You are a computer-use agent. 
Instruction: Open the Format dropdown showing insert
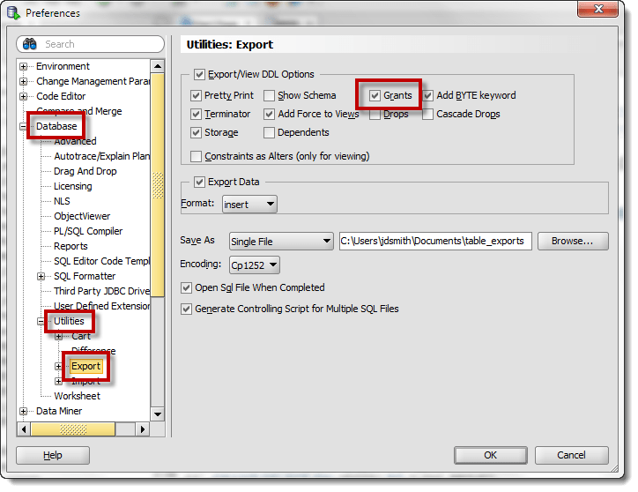(x=249, y=204)
